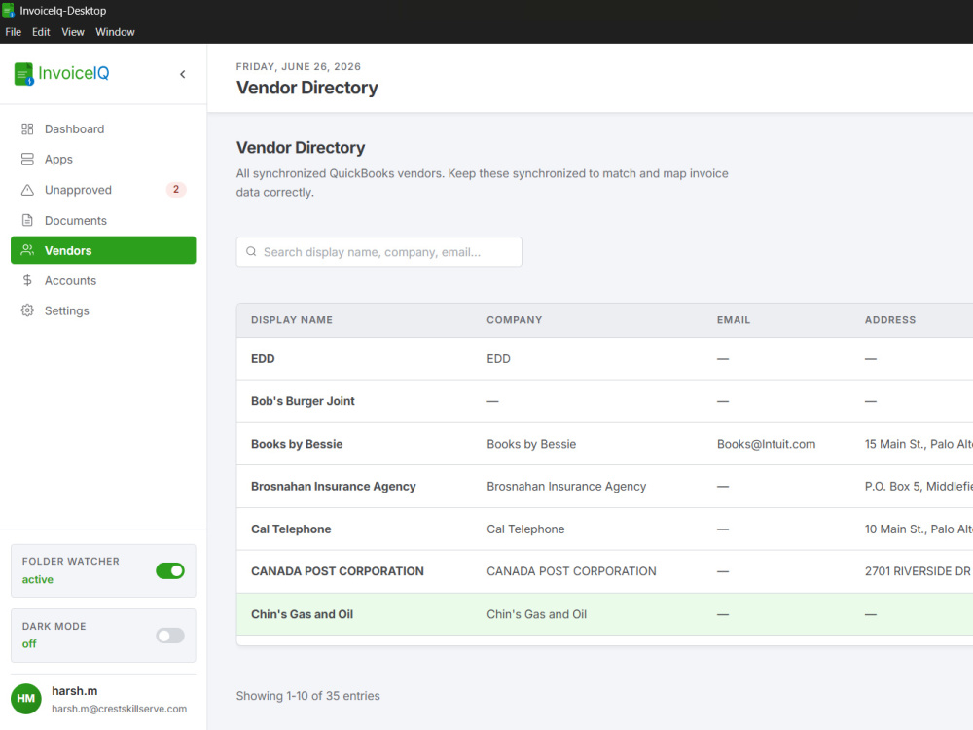
Task: Click the Accounts dollar icon
Action: [27, 280]
